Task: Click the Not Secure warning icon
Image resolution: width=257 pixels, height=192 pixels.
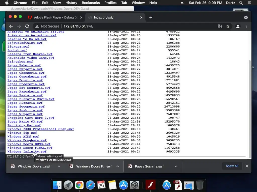Action: (x=37, y=26)
